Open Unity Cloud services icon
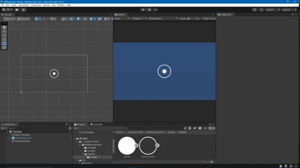 (x=17, y=10)
